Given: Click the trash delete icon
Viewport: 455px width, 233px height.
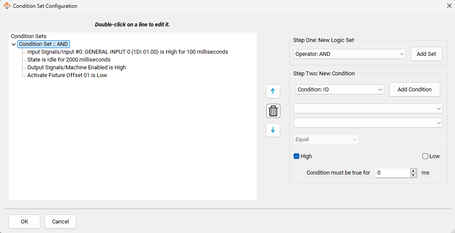Looking at the screenshot, I should click(x=273, y=111).
